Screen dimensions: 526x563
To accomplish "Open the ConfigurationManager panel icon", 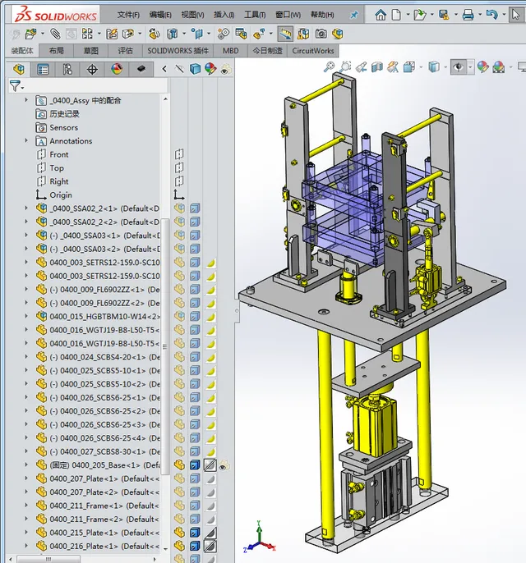I will coord(67,70).
